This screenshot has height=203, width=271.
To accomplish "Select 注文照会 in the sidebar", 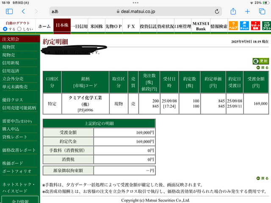I will (x=20, y=39).
